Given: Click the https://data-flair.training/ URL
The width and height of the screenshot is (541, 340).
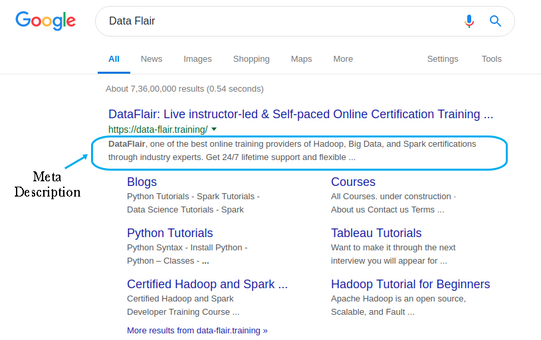Looking at the screenshot, I should (158, 129).
